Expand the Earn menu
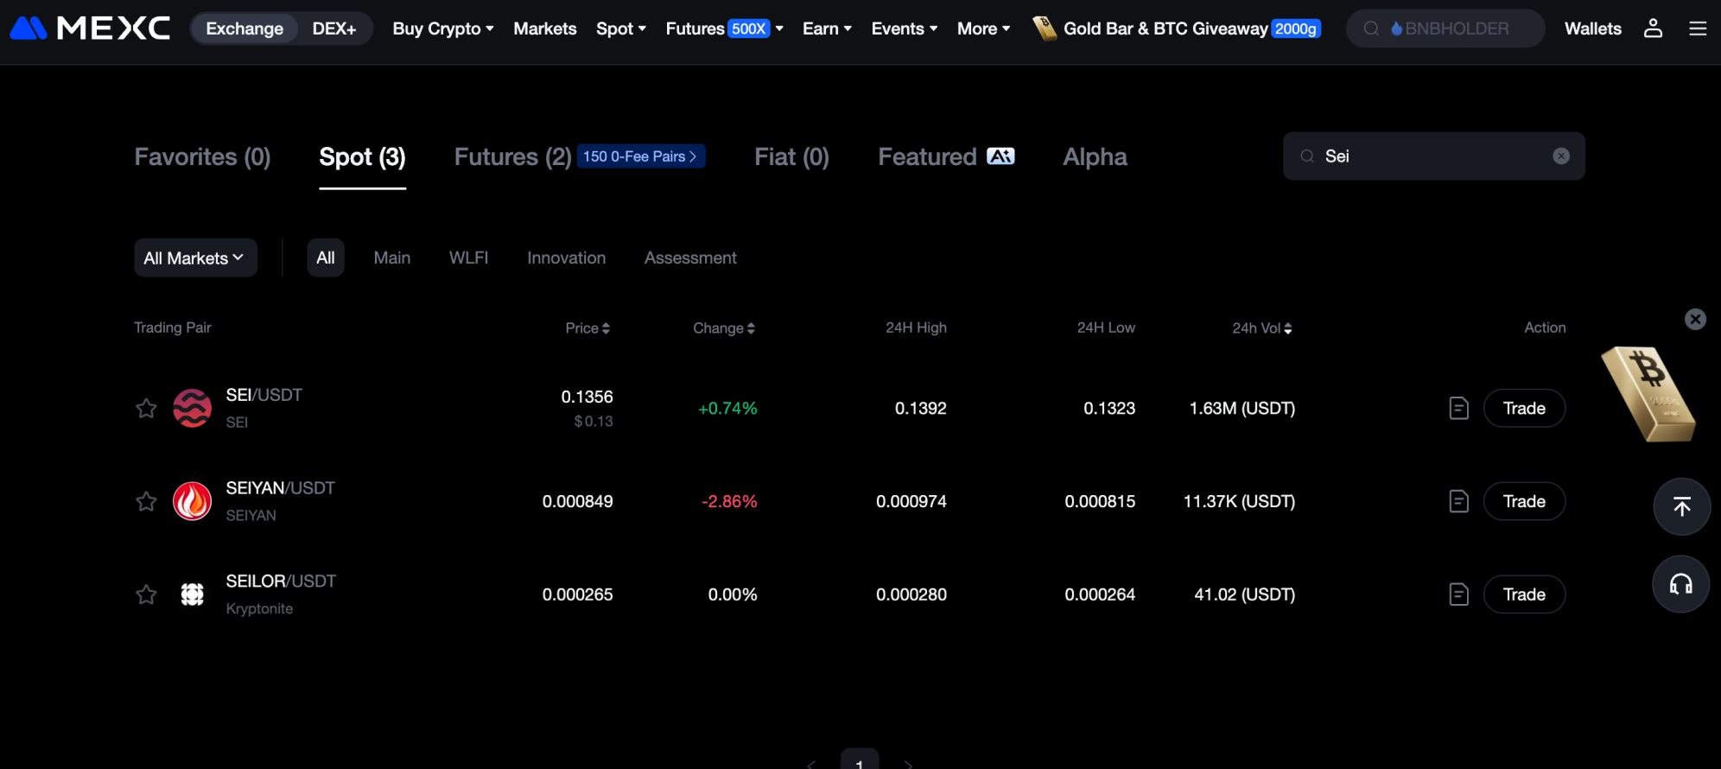This screenshot has width=1721, height=769. (827, 29)
